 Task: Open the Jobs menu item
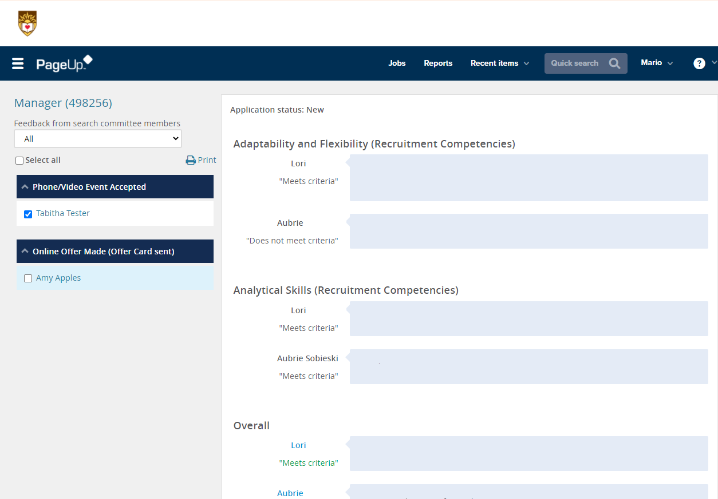point(397,63)
